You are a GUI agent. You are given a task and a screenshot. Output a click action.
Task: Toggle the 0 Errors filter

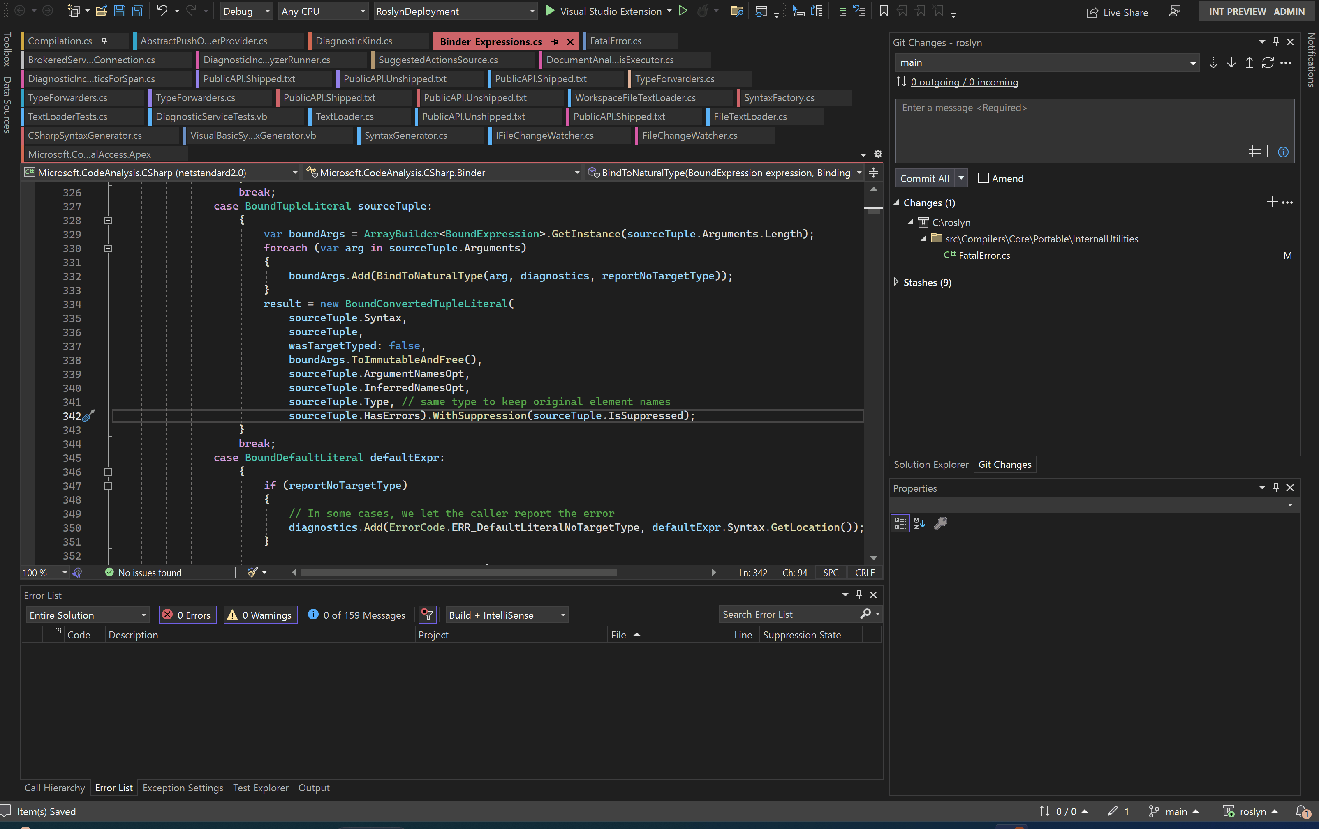click(187, 615)
